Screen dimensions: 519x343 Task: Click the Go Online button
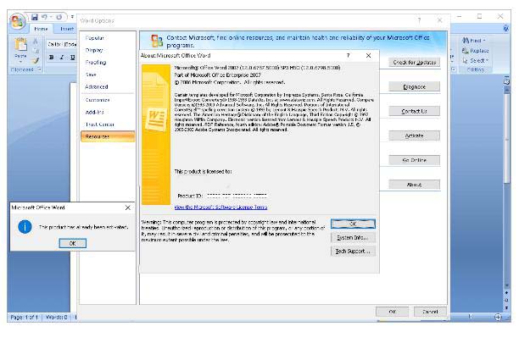point(414,160)
